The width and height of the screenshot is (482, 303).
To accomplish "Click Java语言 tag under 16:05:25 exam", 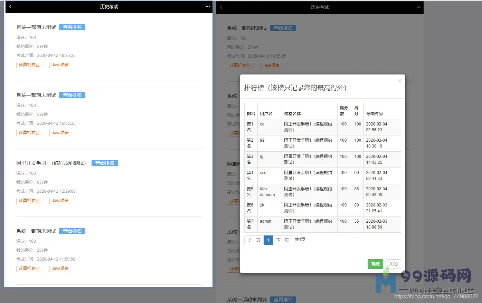I will pos(60,133).
